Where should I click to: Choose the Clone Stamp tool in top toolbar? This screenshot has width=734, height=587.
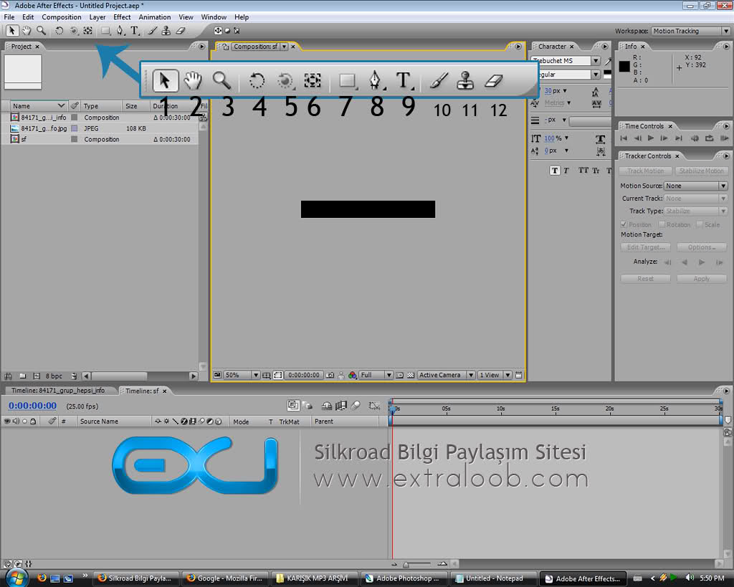[166, 31]
